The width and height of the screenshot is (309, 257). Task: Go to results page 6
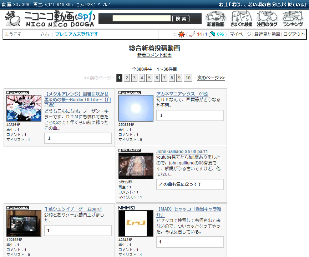[x=157, y=78]
